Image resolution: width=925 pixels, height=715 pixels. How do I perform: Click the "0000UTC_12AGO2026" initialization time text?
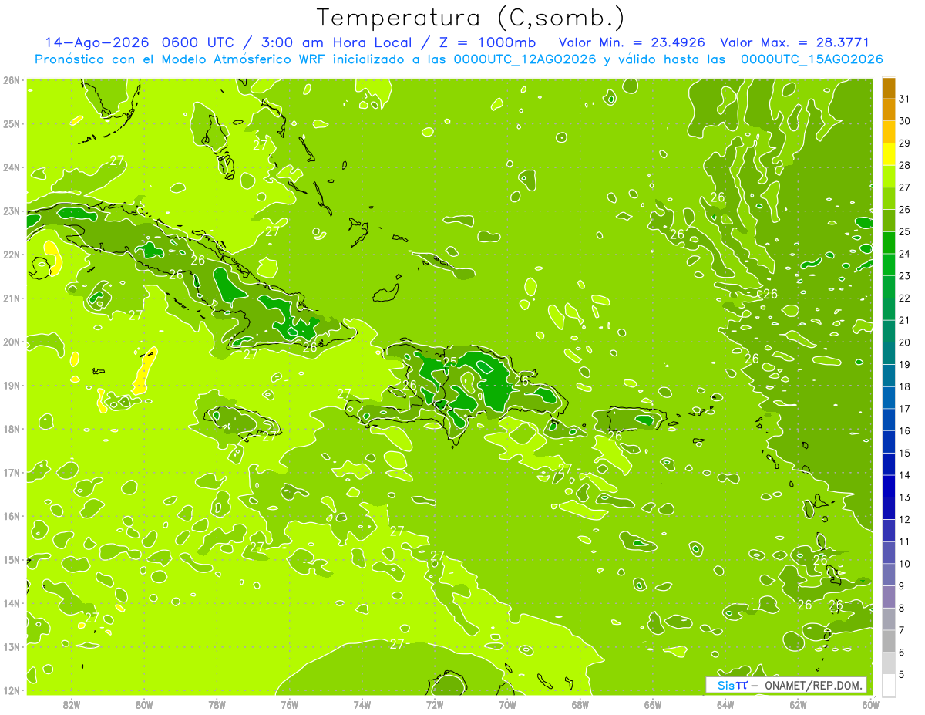(x=525, y=59)
